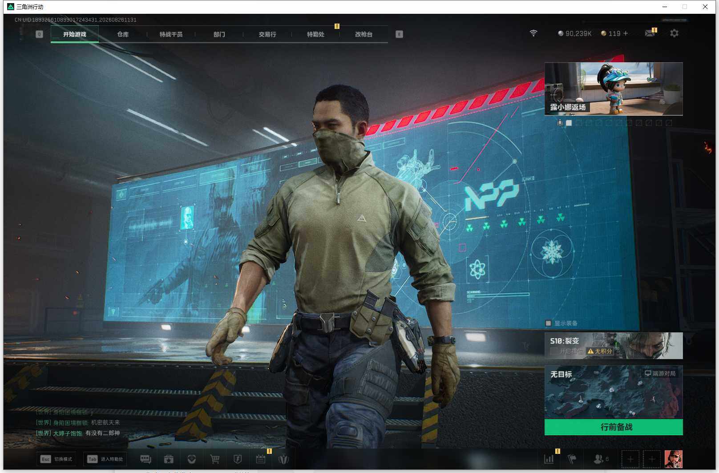Viewport: 719px width, 473px height.
Task: Go to the 交易行 tab
Action: click(267, 34)
